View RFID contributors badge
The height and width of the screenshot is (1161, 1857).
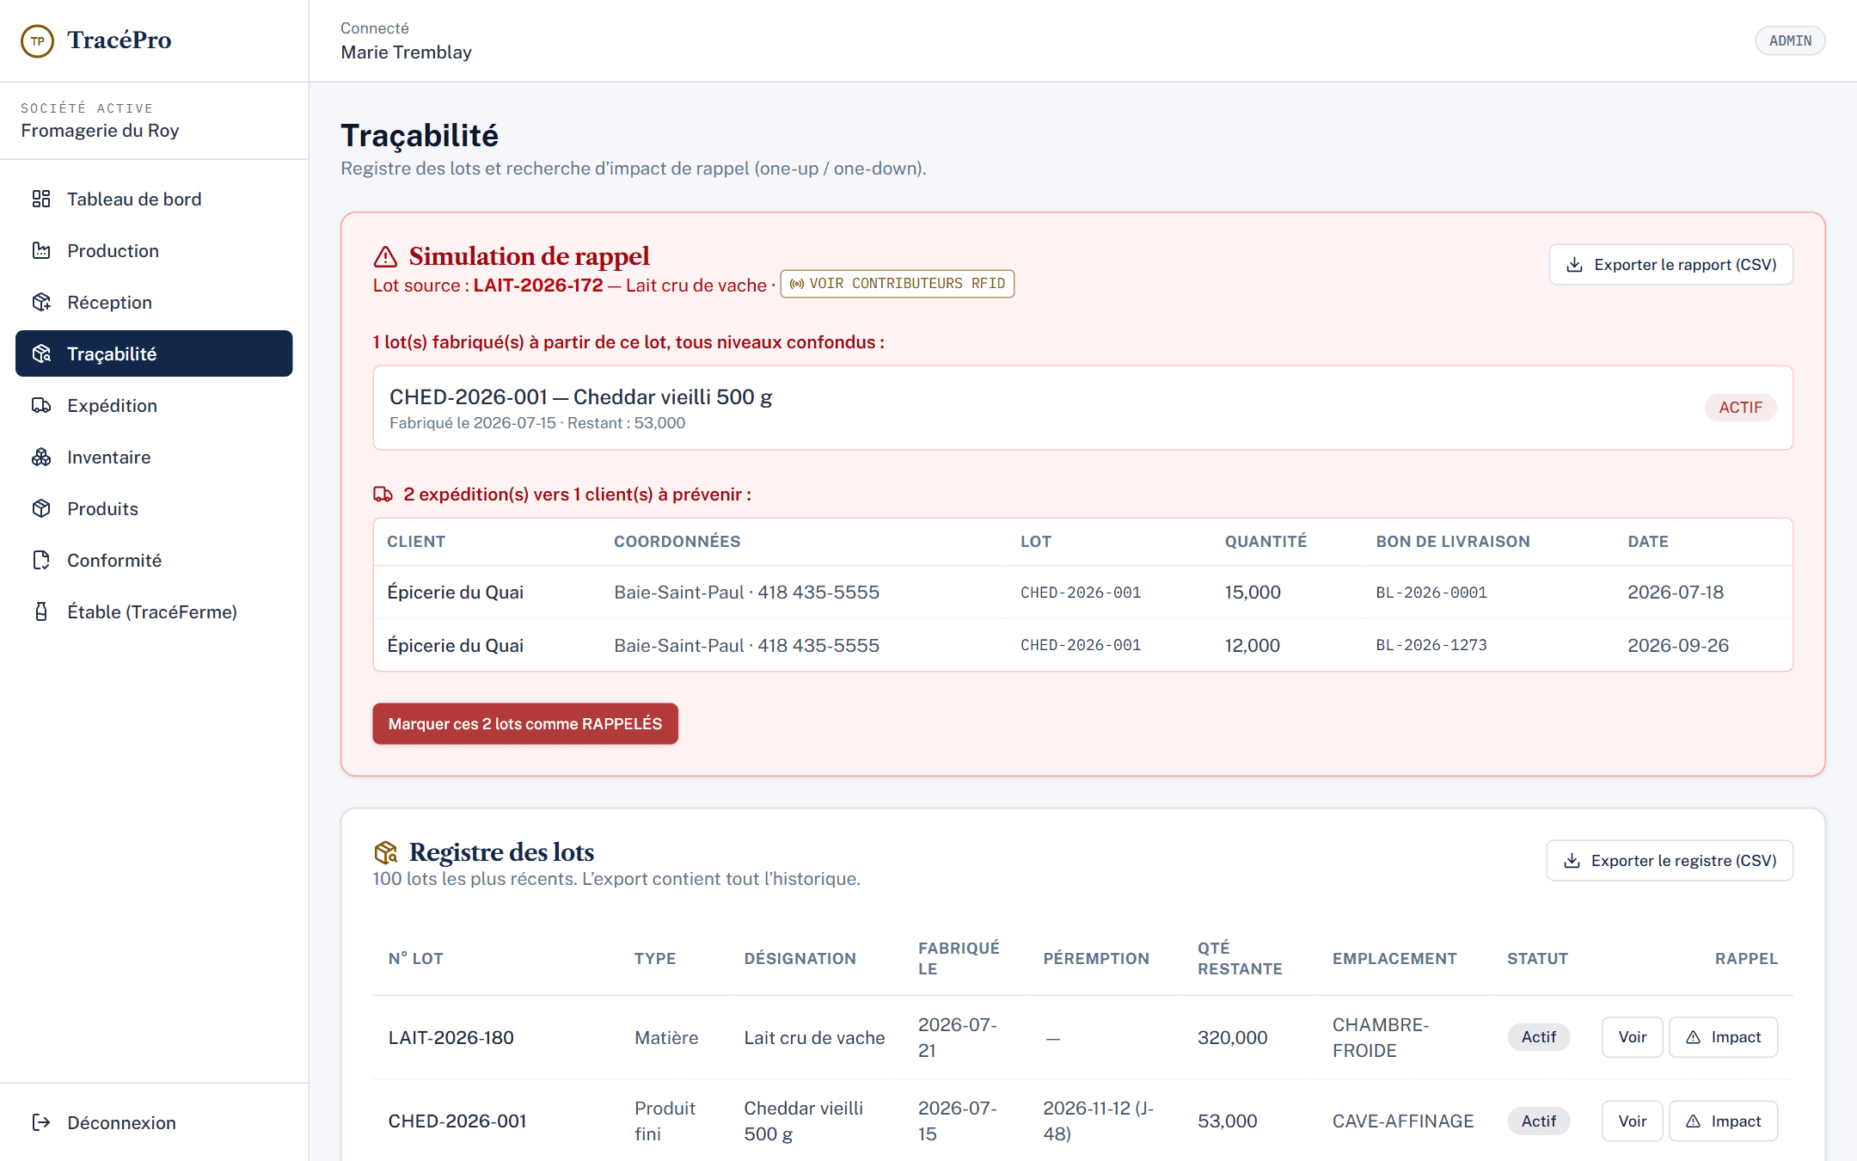(x=897, y=284)
